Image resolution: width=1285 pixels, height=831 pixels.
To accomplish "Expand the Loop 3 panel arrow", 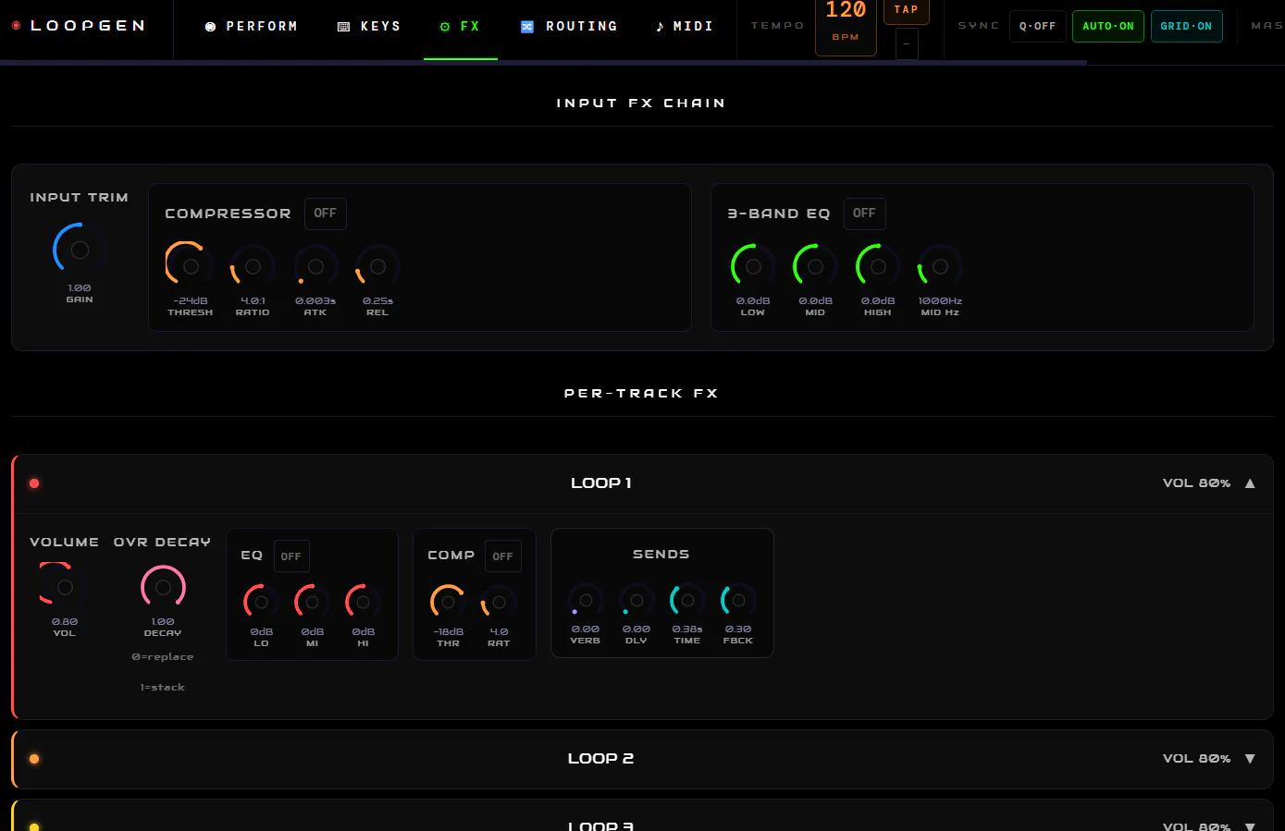I will tap(1250, 826).
